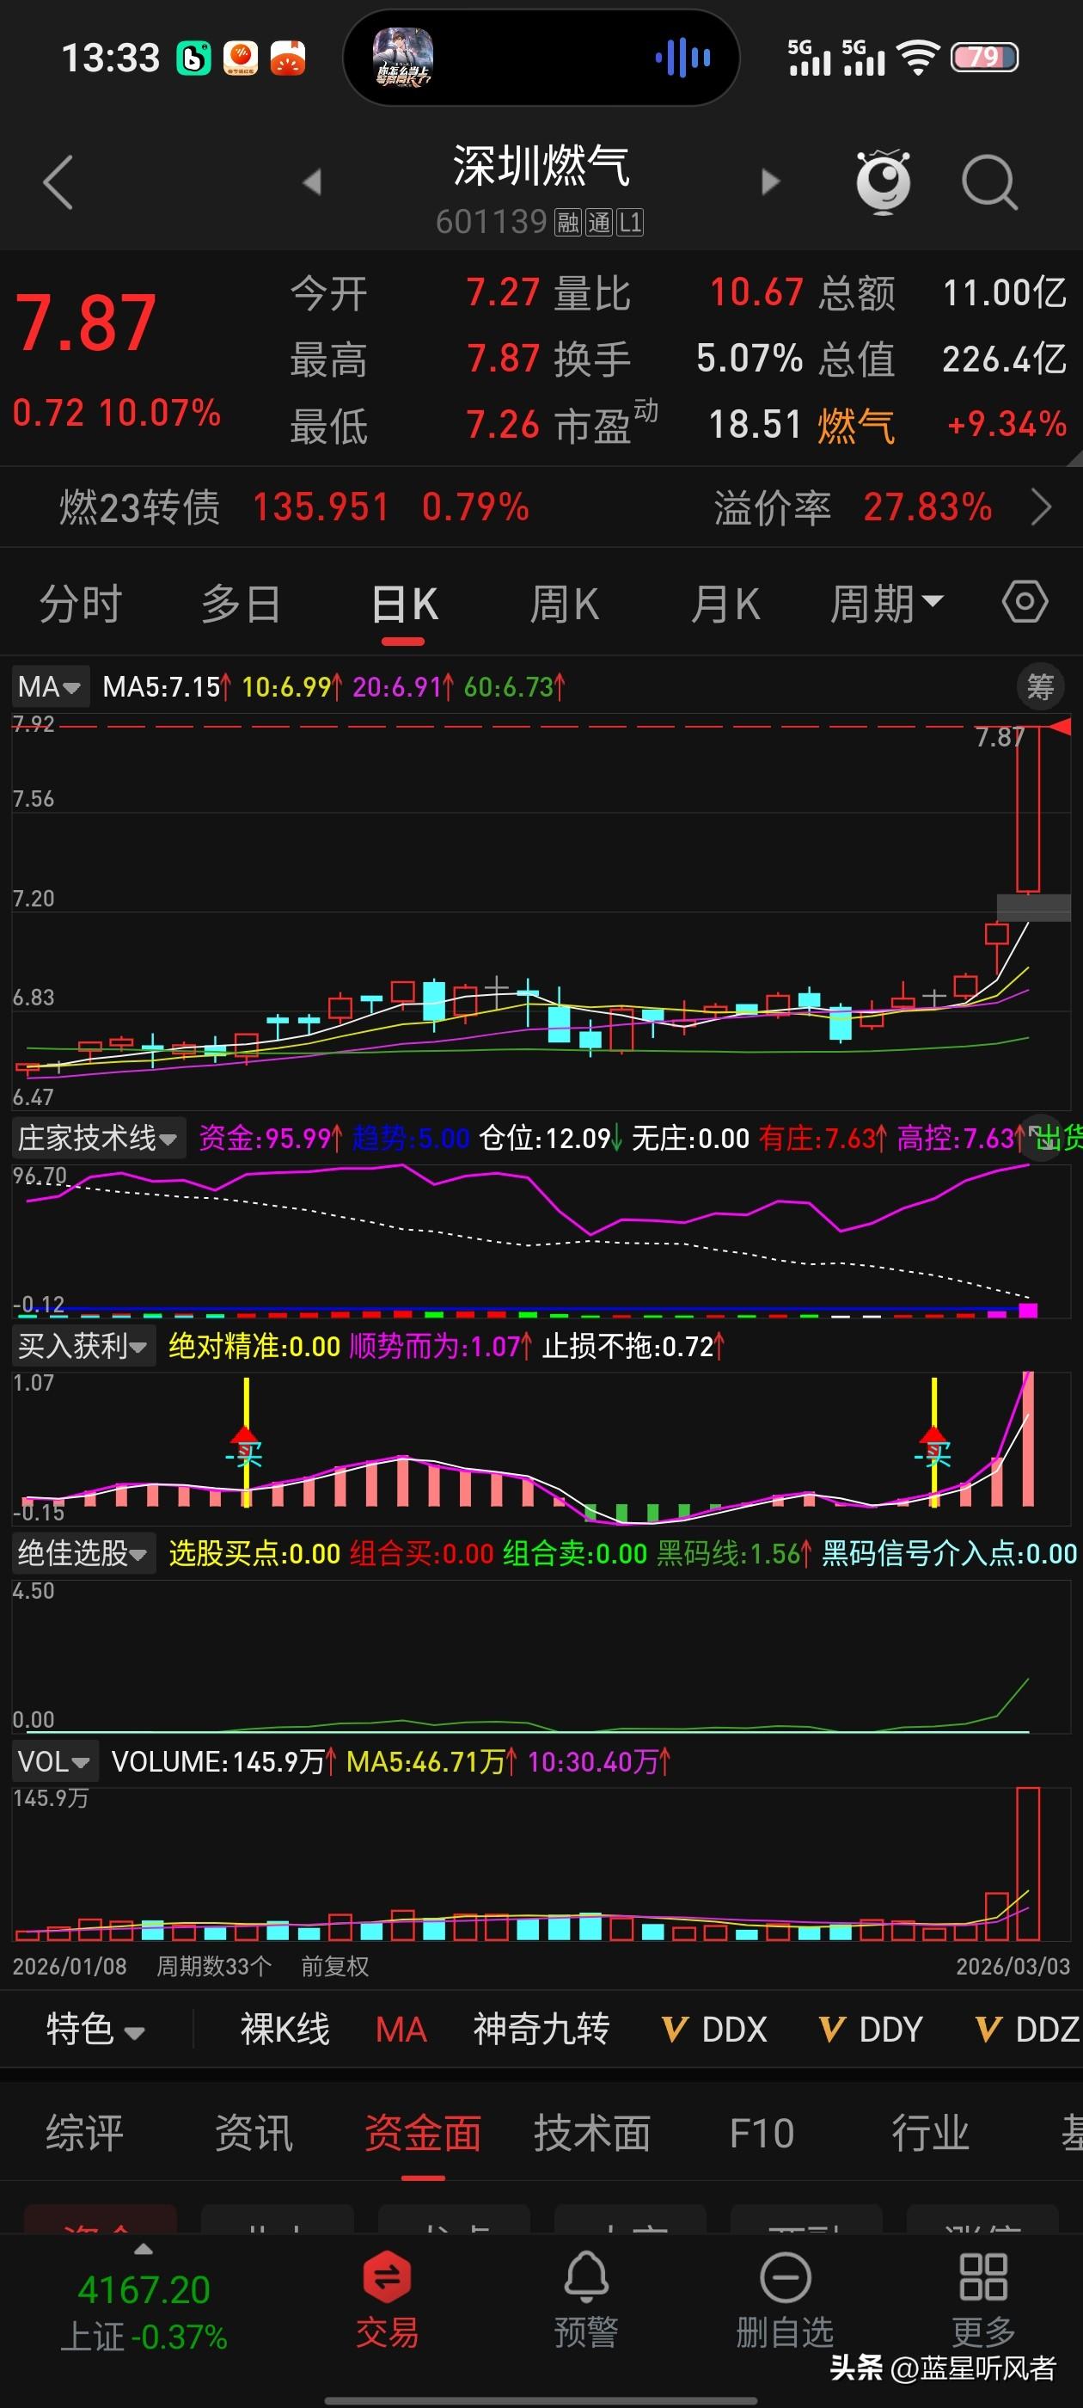Expand the 买入获利 indicator dropdown
Screen dimensions: 1083x2408
(83, 1346)
